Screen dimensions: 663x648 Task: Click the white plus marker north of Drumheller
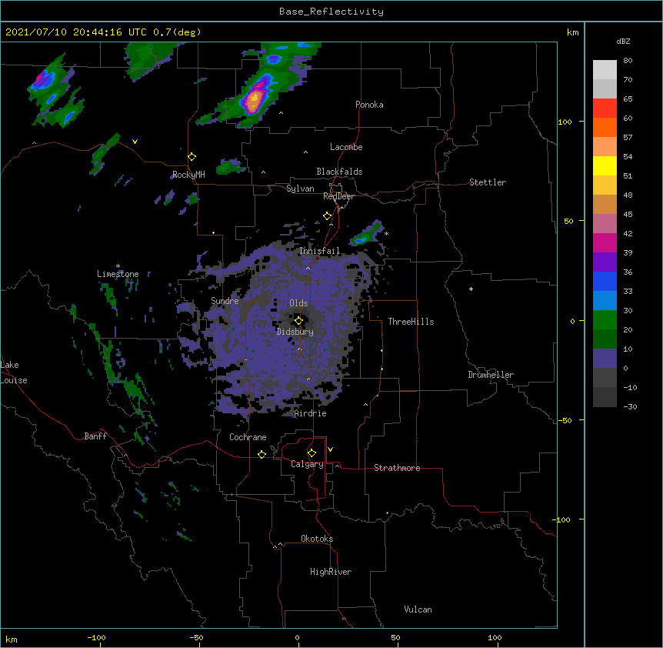[471, 289]
